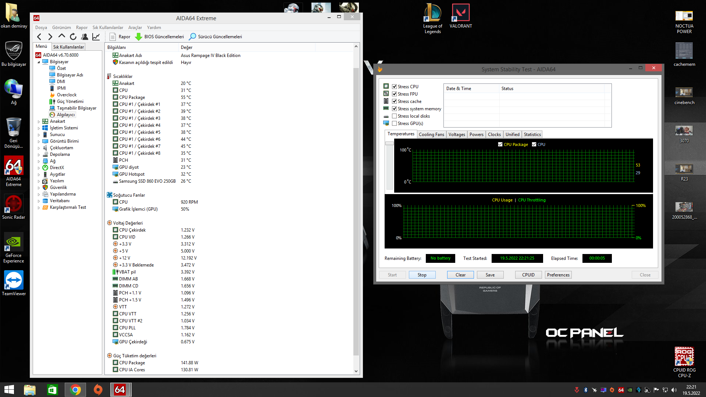Enable Stress GPU(s) checkbox
Viewport: 706px width, 397px height.
pos(394,124)
